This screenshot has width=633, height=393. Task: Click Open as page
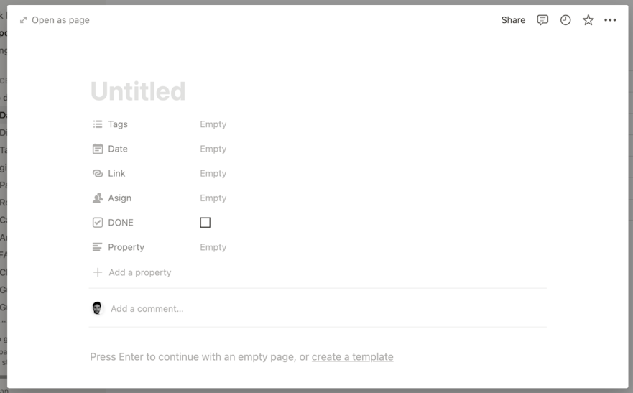(55, 20)
